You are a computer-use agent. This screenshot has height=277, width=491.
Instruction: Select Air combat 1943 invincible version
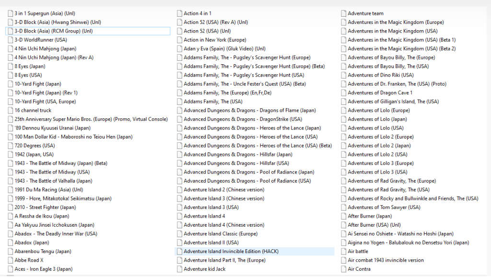(386, 260)
